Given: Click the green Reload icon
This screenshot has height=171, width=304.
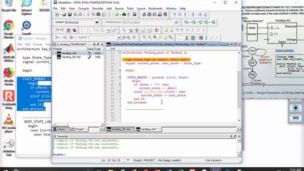Looking at the screenshot, I should pyautogui.click(x=75, y=15).
